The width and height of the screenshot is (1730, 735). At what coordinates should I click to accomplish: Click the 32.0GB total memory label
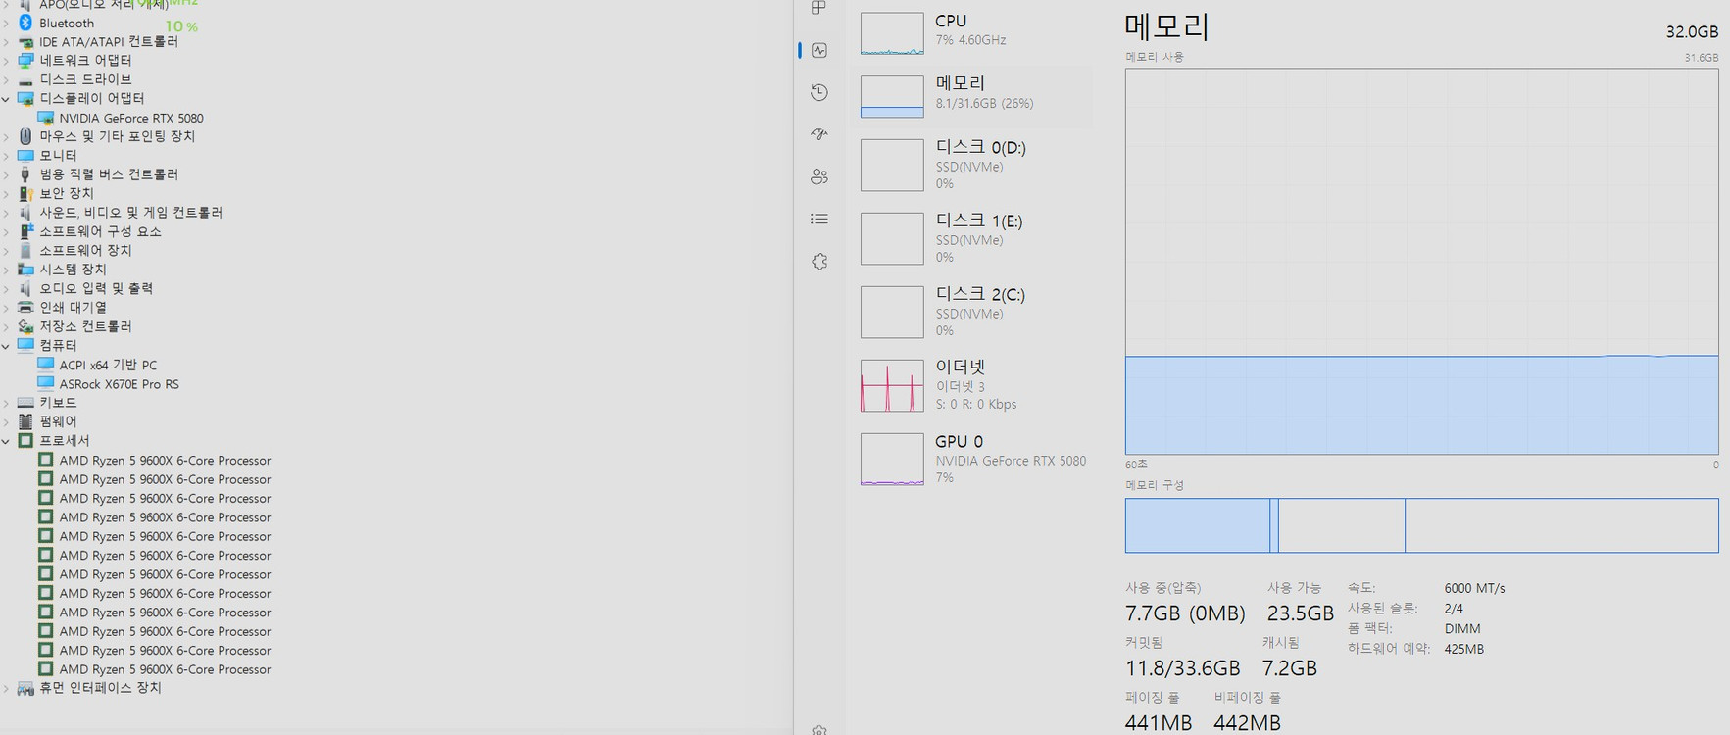pos(1692,31)
